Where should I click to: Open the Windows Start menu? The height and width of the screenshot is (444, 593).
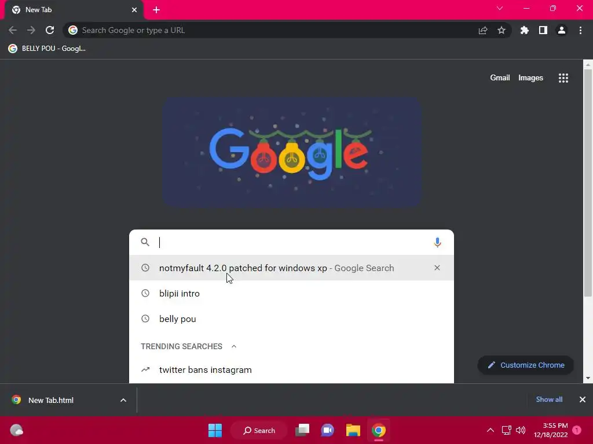(215, 430)
